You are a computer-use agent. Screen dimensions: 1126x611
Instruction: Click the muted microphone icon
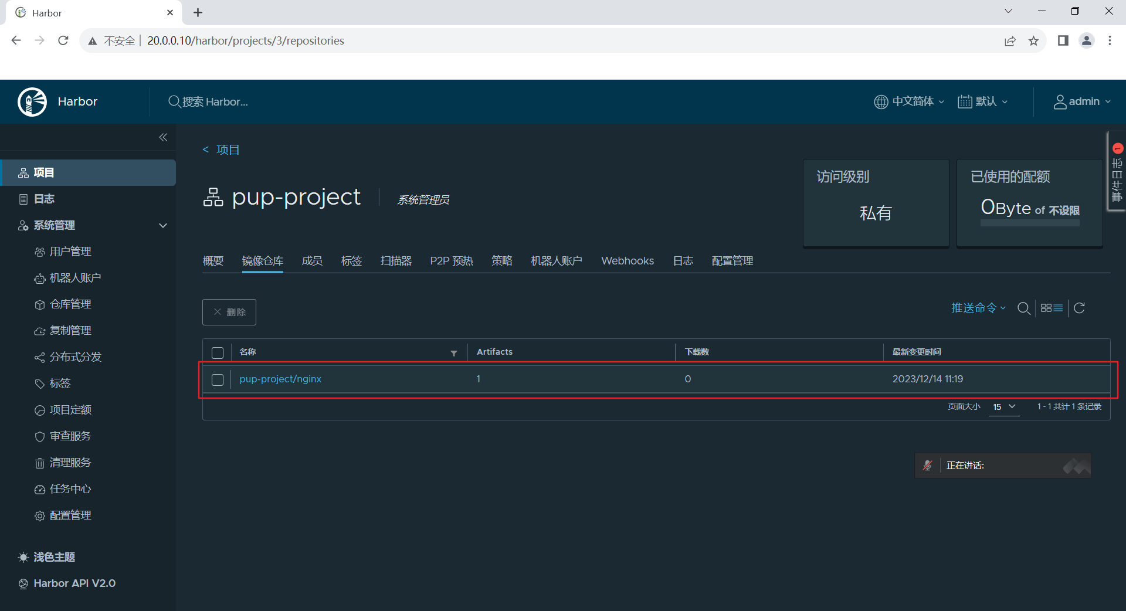click(x=927, y=466)
